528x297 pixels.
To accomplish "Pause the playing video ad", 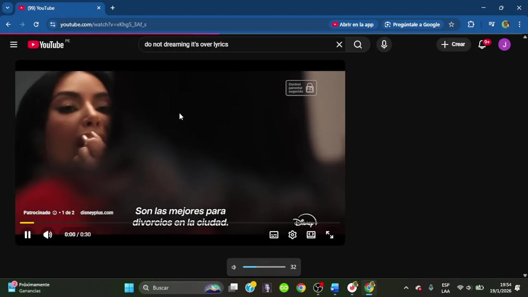I will (28, 235).
